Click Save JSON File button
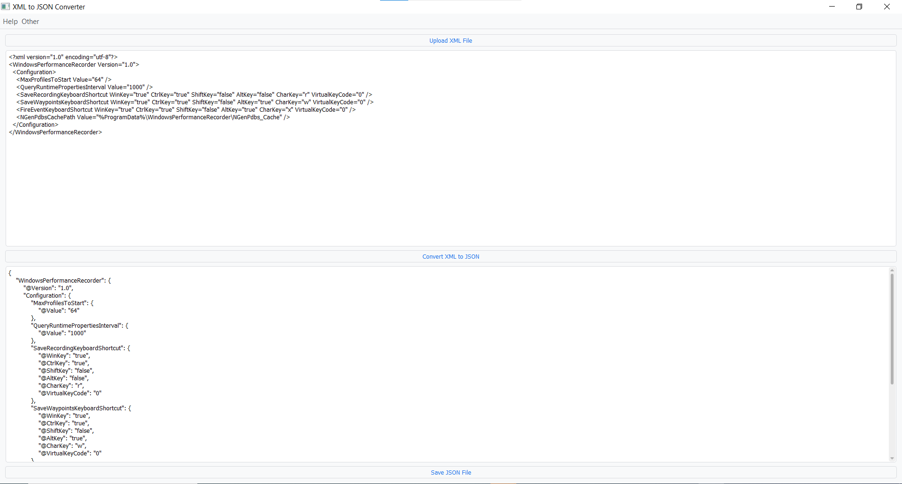 (x=451, y=473)
